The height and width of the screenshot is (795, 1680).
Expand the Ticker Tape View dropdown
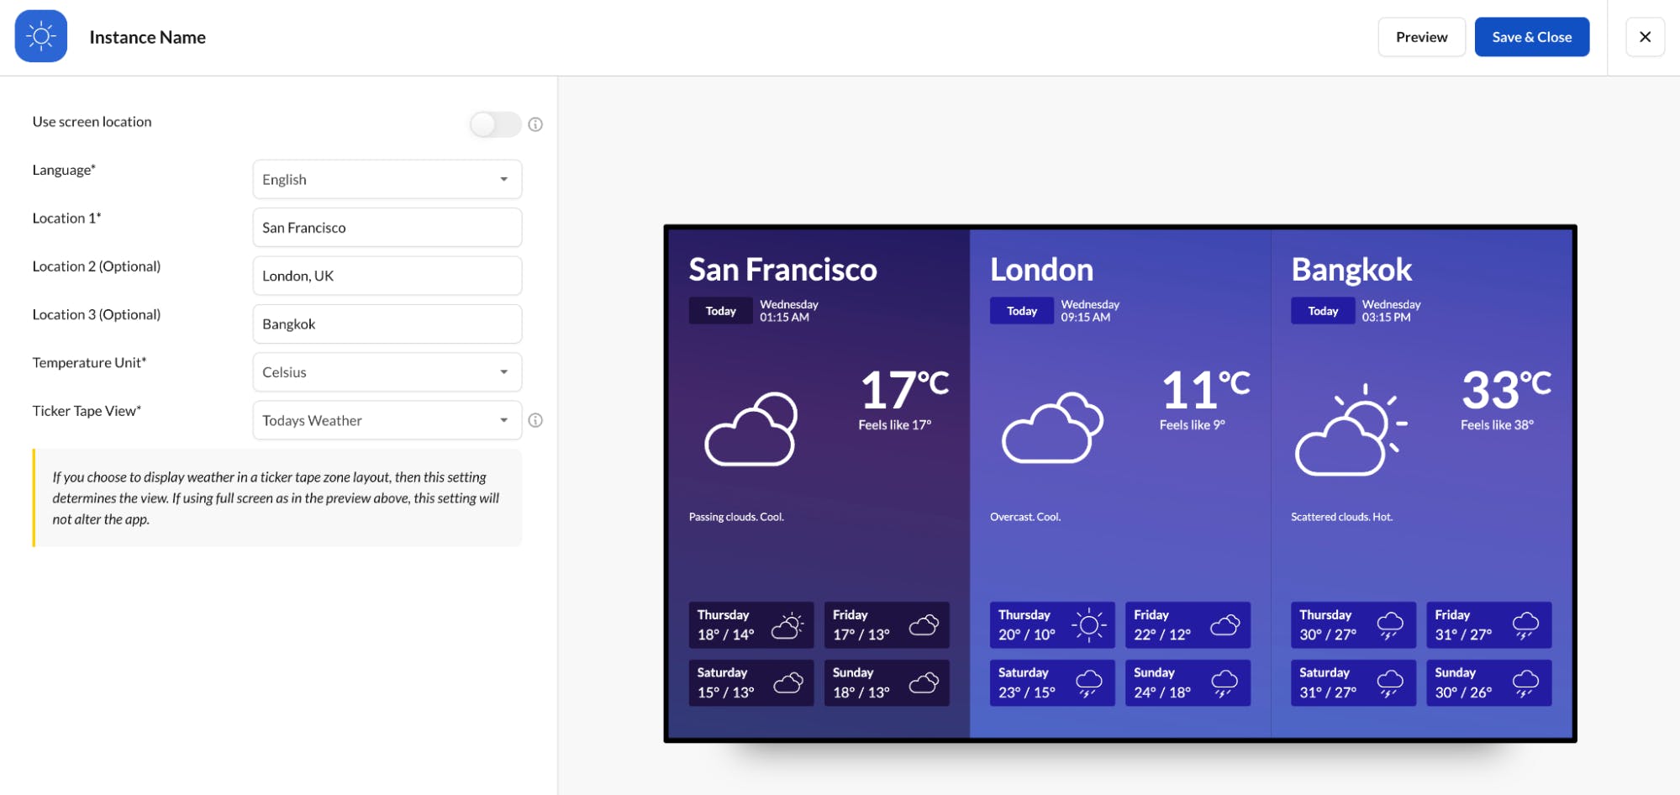pos(386,420)
